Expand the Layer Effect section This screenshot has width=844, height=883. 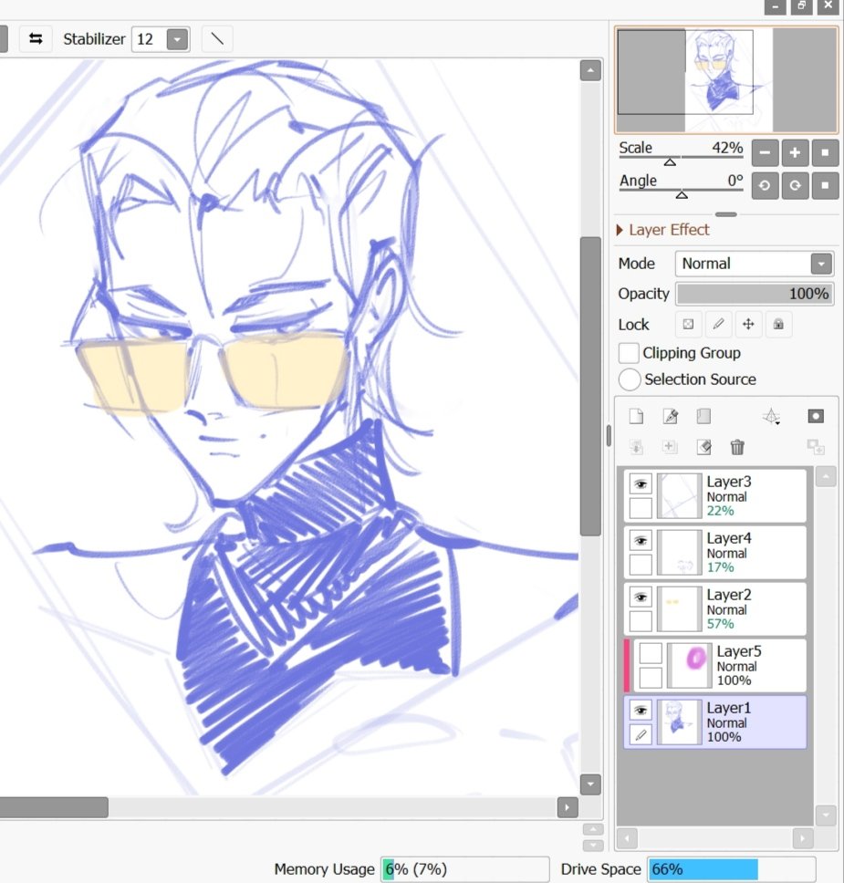620,229
